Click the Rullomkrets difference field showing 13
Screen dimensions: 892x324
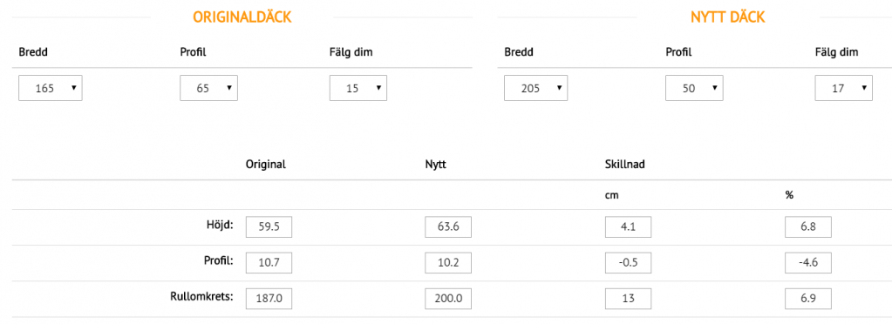click(x=628, y=299)
